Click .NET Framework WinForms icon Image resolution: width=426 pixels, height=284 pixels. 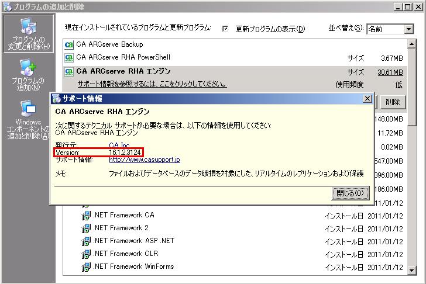click(86, 267)
